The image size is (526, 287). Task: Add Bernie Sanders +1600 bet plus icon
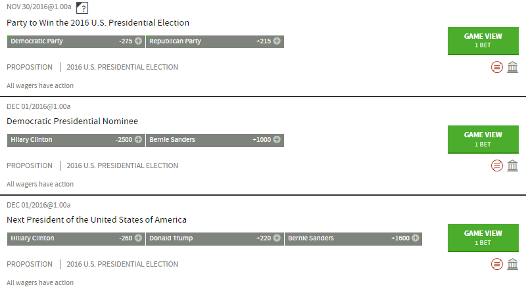coord(416,238)
